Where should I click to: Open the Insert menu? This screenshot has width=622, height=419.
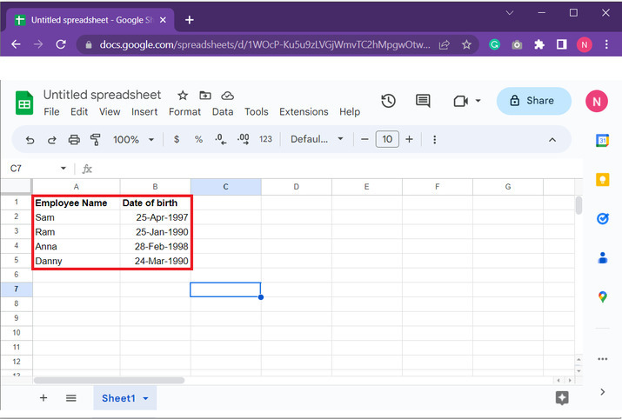point(144,112)
